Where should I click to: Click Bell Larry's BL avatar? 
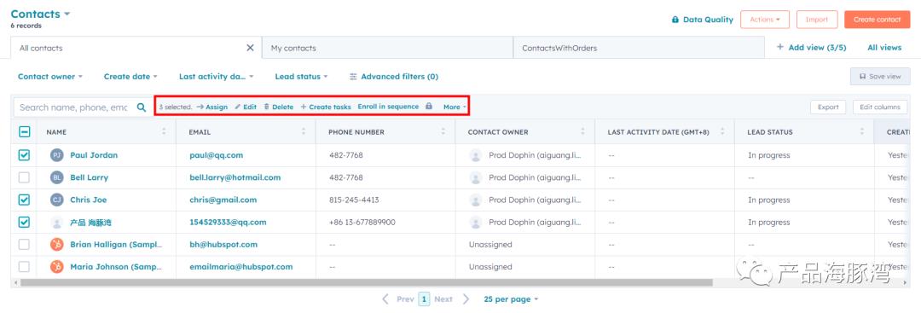[57, 177]
